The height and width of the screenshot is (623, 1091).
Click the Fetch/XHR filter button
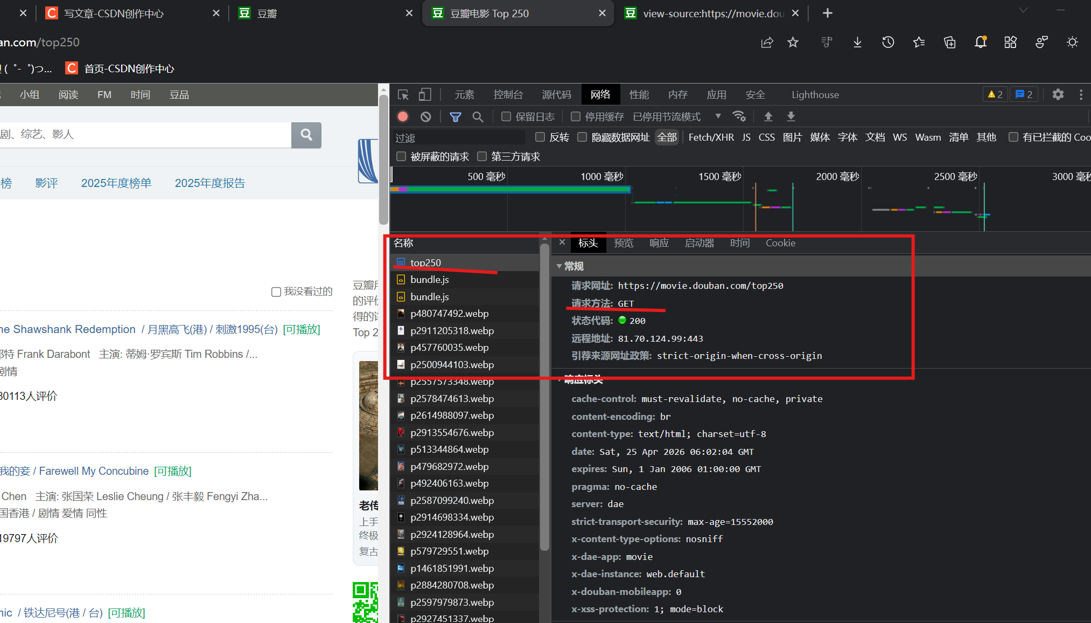pos(711,137)
